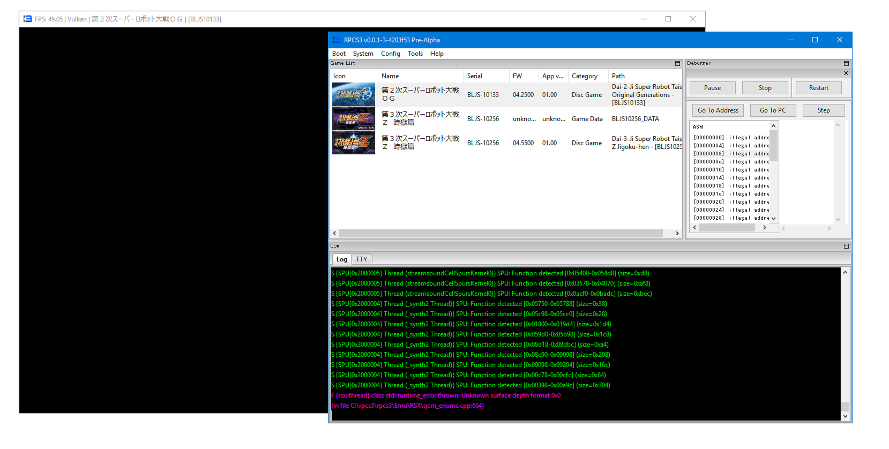Switch to the TTY tab
889x449 pixels.
point(361,259)
